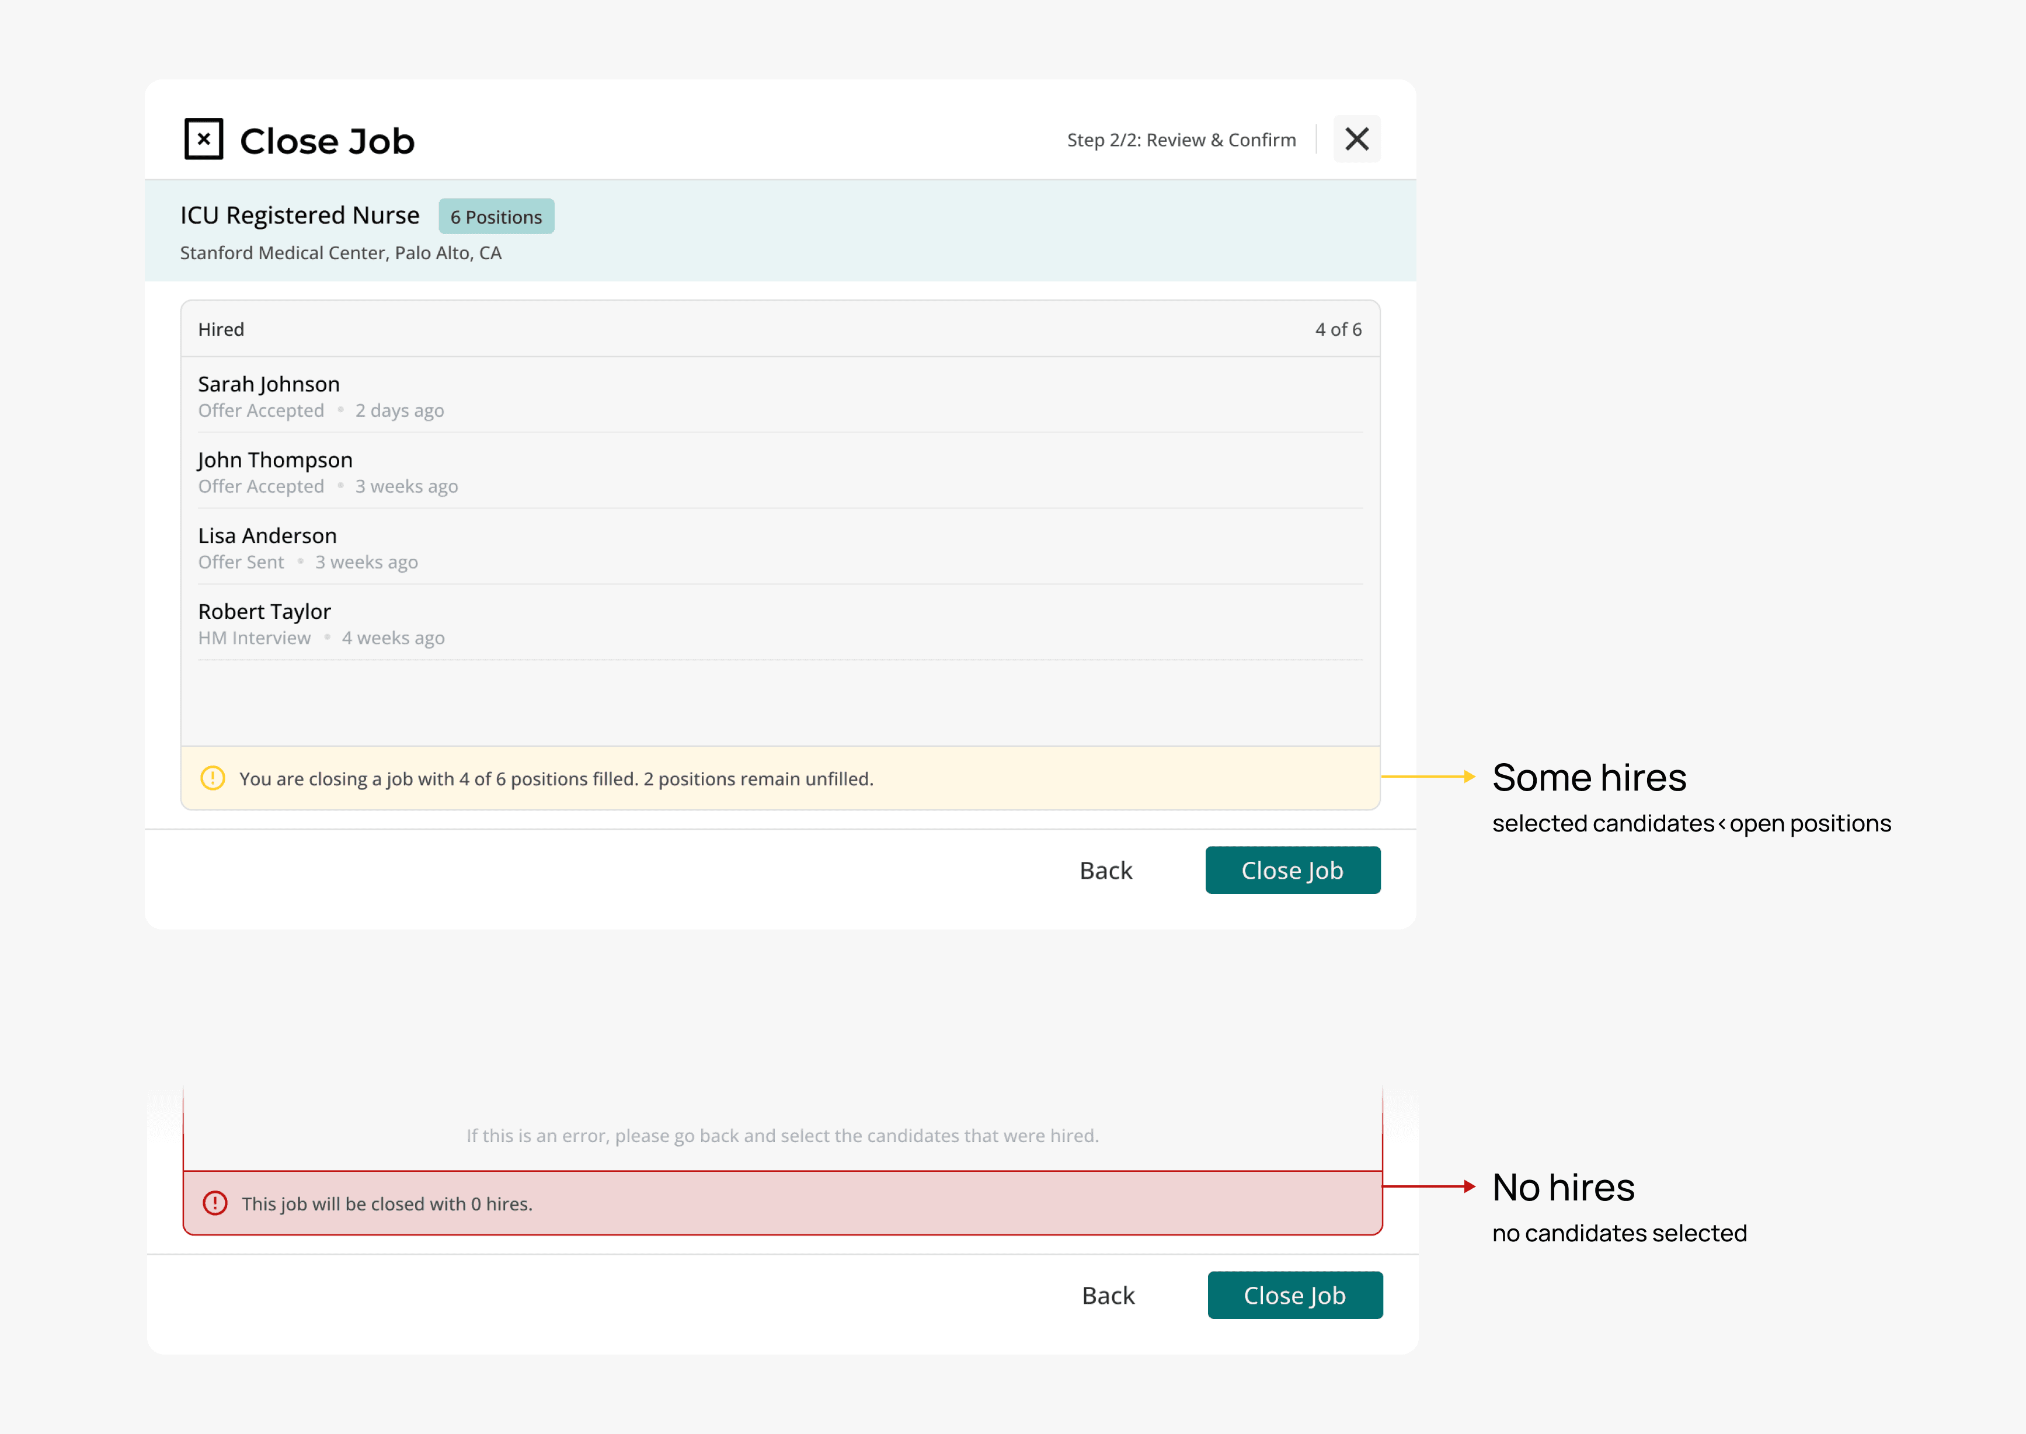The width and height of the screenshot is (2026, 1434).
Task: Open Lisa Anderson's candidate entry
Action: click(x=267, y=537)
